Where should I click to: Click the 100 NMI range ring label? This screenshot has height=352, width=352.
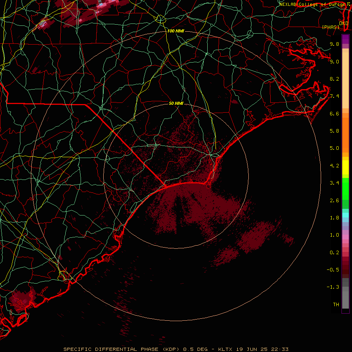176,31
